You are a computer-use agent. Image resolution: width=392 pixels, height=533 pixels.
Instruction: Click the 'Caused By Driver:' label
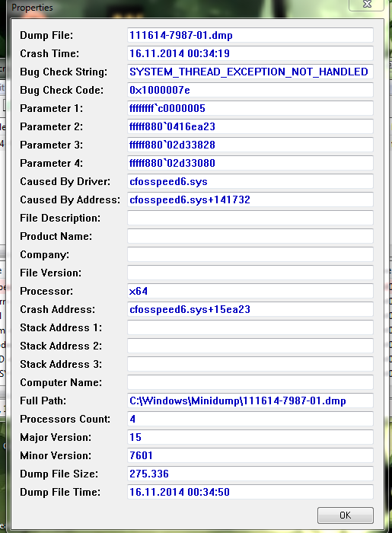point(65,181)
